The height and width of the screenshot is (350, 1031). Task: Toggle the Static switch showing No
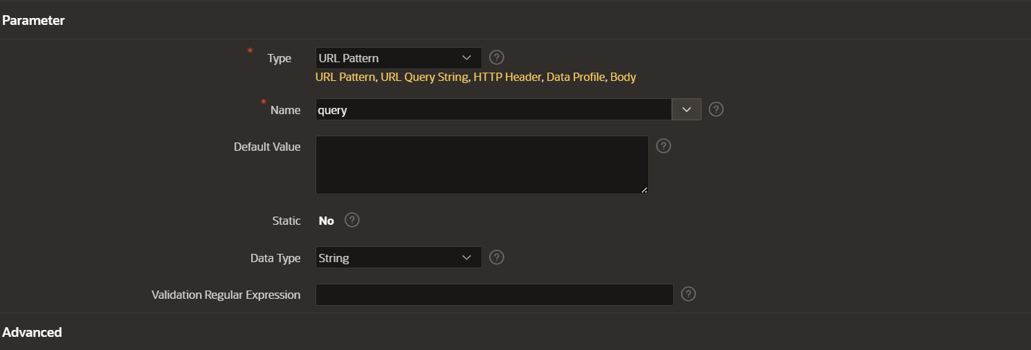(x=327, y=221)
